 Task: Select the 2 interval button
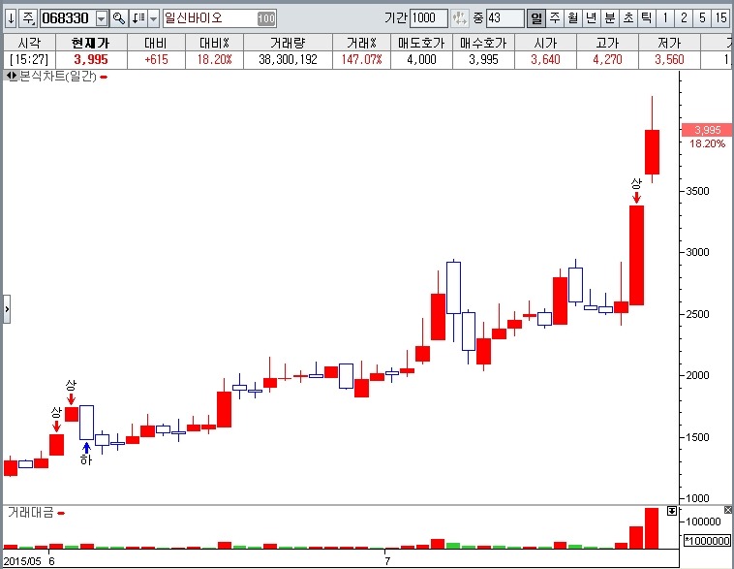pyautogui.click(x=684, y=18)
